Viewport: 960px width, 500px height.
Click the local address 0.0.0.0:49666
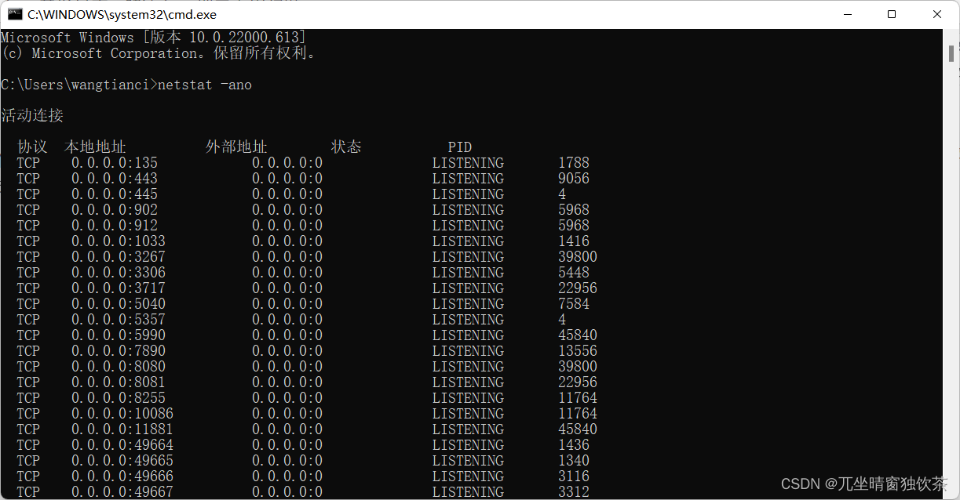122,476
